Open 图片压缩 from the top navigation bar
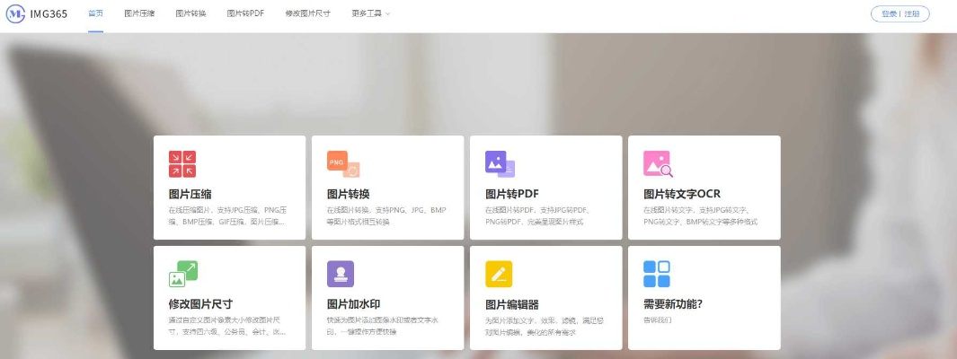Screen dimensions: 957x359 click(139, 13)
